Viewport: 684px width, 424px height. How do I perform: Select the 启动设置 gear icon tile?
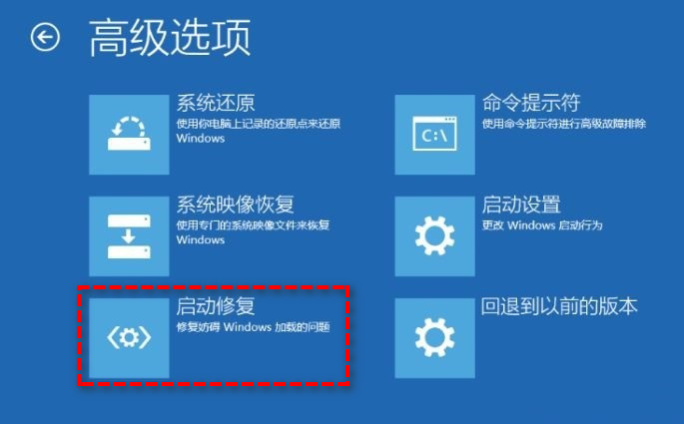(x=435, y=236)
